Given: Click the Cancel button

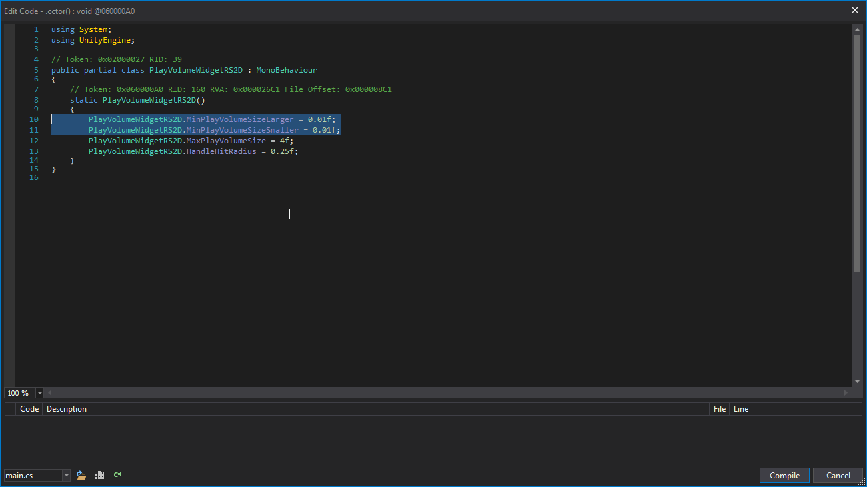Looking at the screenshot, I should click(838, 476).
